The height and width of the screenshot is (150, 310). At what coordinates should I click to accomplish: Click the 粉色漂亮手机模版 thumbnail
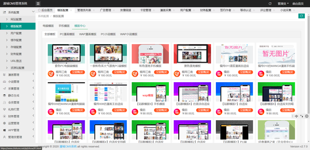(150, 54)
